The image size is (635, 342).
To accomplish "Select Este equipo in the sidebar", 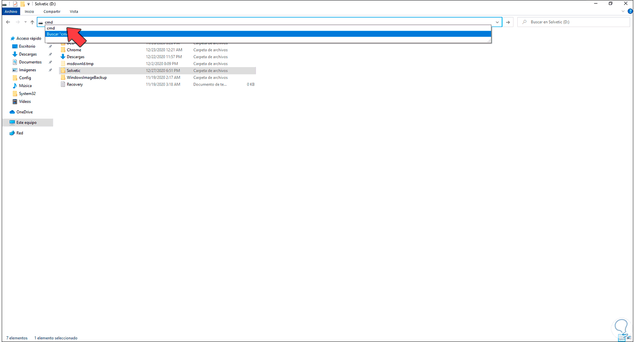I will pos(26,122).
